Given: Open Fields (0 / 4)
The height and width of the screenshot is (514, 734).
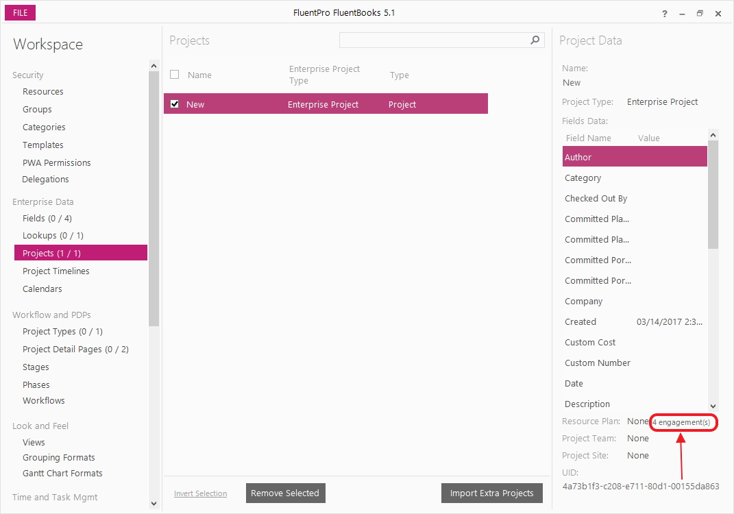Looking at the screenshot, I should [x=47, y=219].
